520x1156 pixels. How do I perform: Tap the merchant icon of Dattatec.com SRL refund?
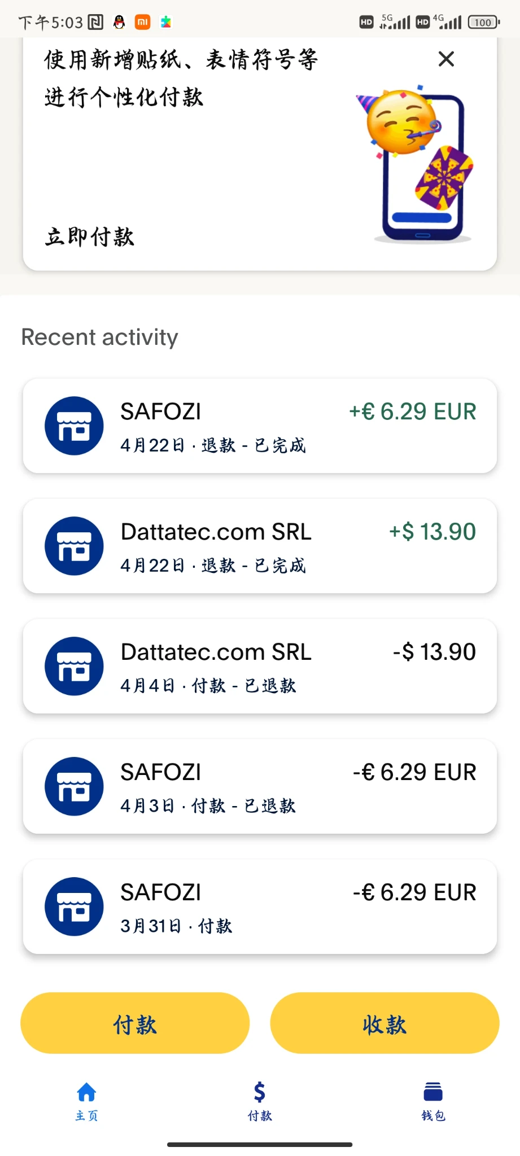point(74,546)
